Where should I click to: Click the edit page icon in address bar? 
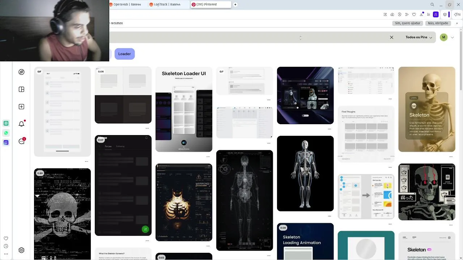pyautogui.click(x=385, y=14)
